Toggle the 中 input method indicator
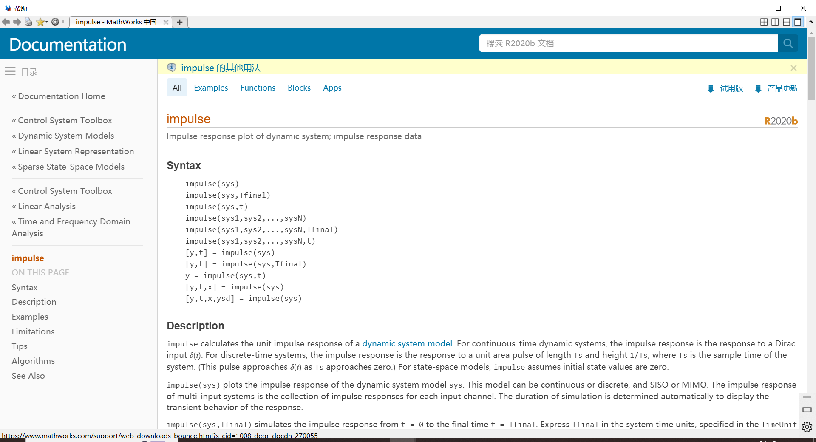The width and height of the screenshot is (816, 442). pyautogui.click(x=807, y=410)
